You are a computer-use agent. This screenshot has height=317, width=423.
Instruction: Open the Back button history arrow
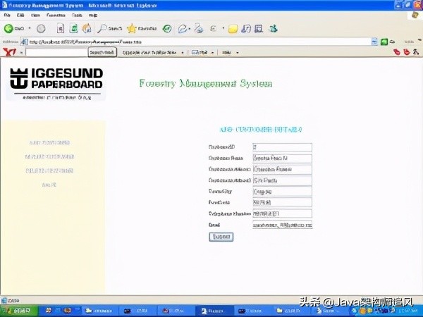pos(29,29)
